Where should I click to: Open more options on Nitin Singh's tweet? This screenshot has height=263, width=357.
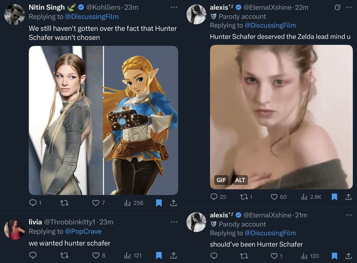174,7
